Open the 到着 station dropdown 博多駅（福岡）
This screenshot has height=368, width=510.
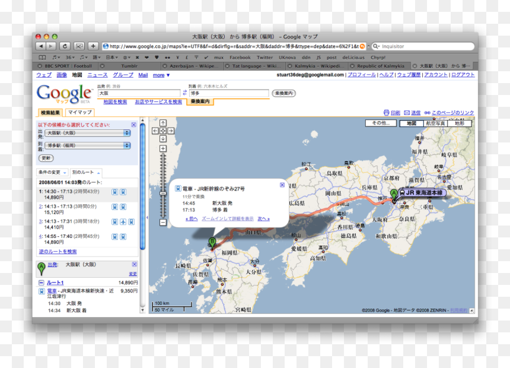pyautogui.click(x=88, y=145)
